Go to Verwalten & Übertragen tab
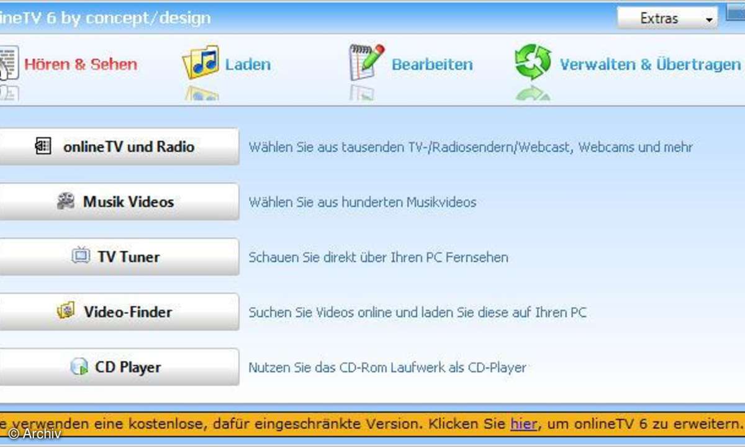 [650, 64]
